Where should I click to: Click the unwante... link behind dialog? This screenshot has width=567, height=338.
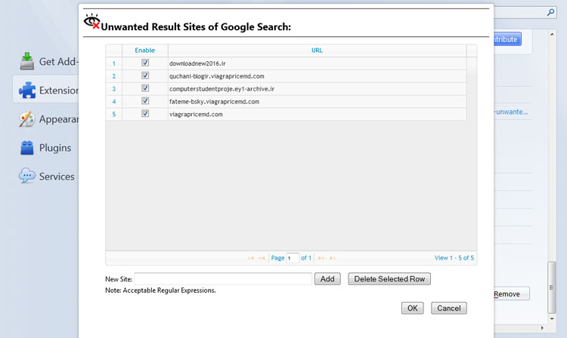(511, 112)
